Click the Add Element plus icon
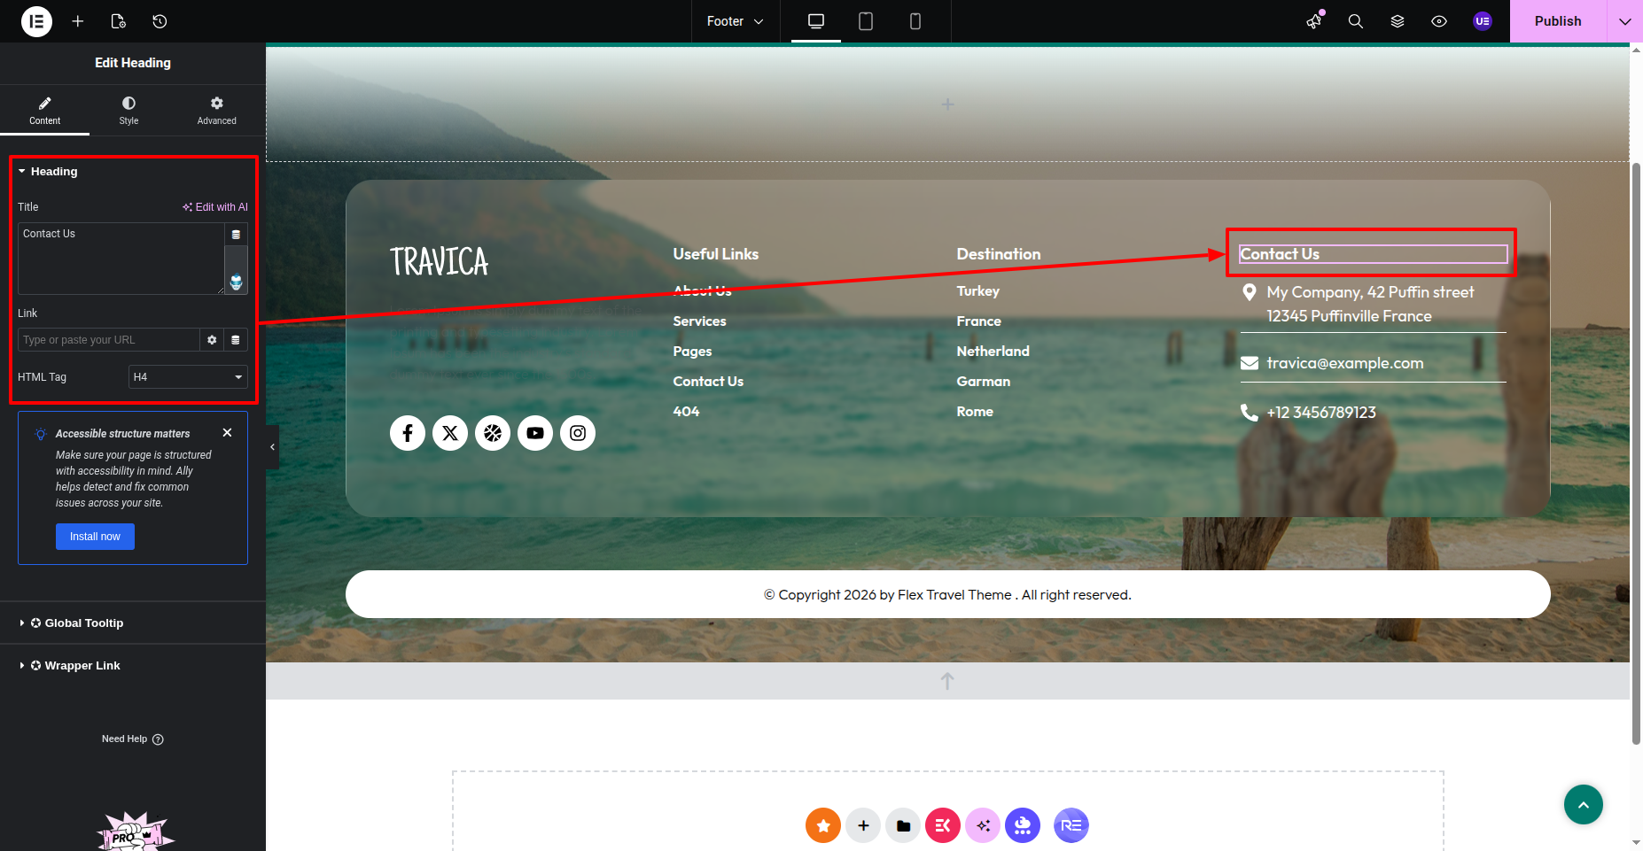The width and height of the screenshot is (1643, 851). click(78, 21)
